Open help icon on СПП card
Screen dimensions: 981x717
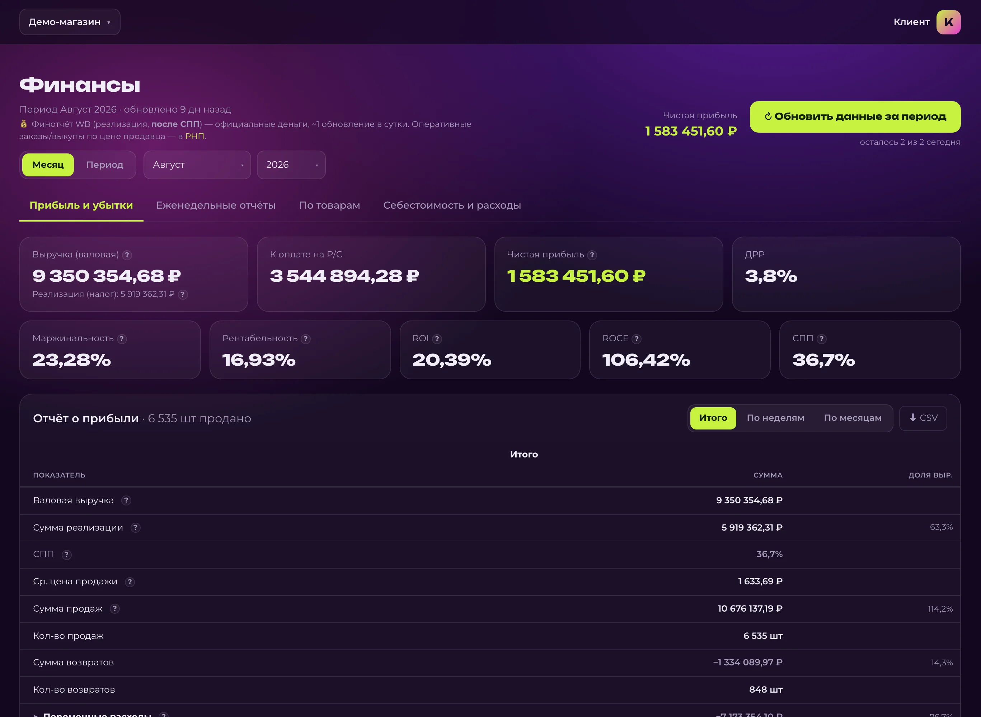point(821,339)
